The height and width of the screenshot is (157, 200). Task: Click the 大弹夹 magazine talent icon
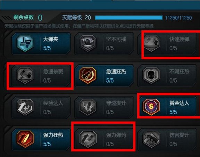(x=25, y=43)
